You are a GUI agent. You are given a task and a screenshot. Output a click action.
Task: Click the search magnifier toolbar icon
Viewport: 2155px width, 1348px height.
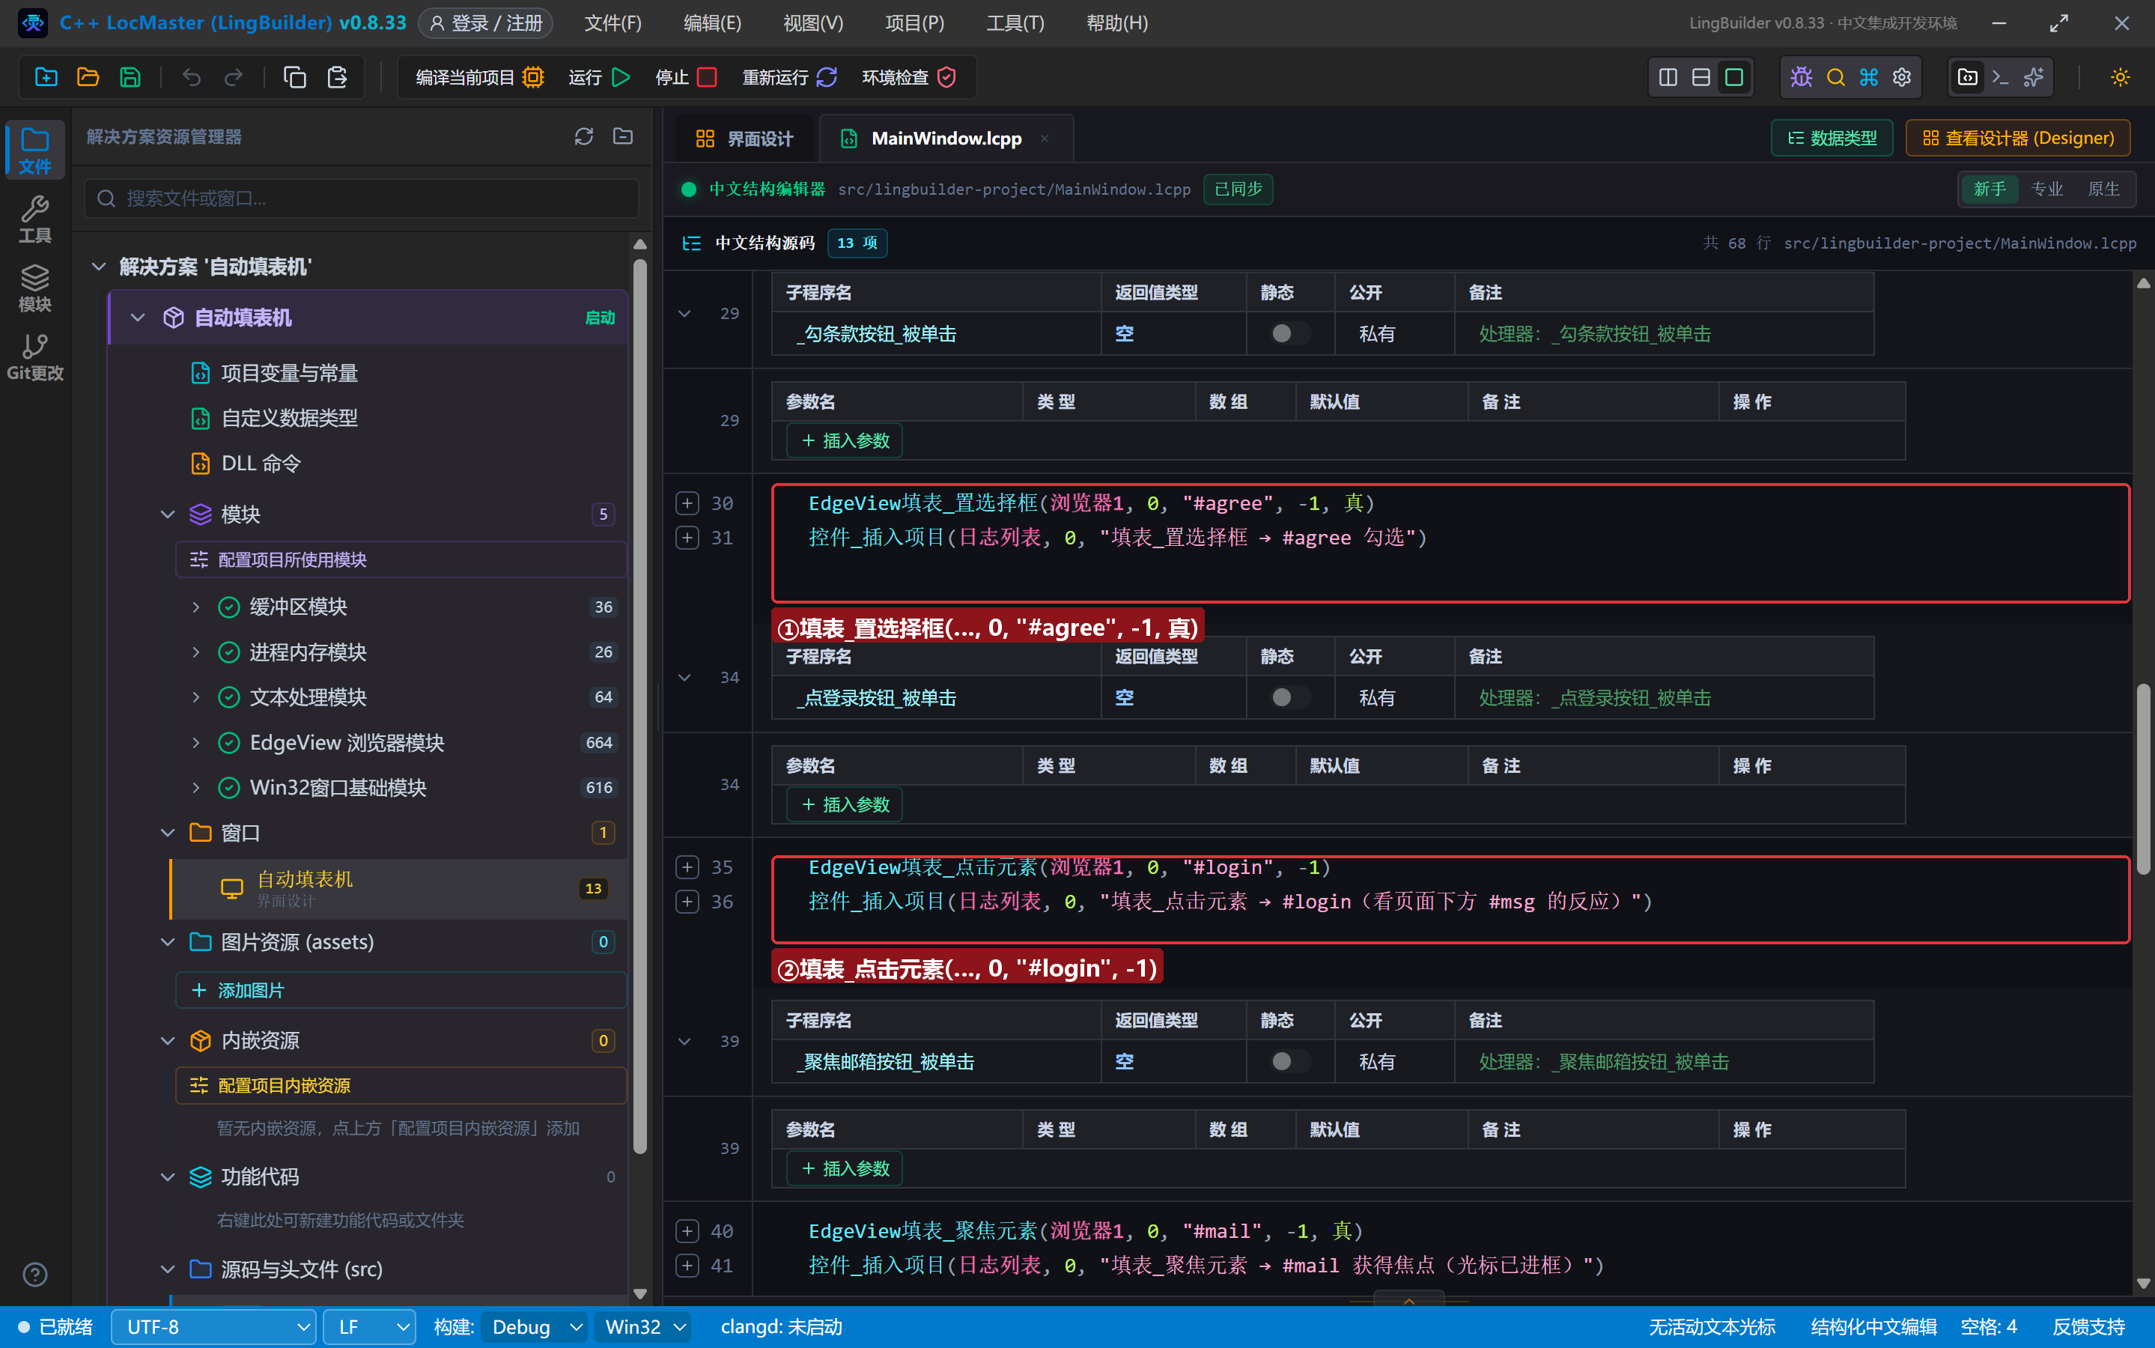1835,78
